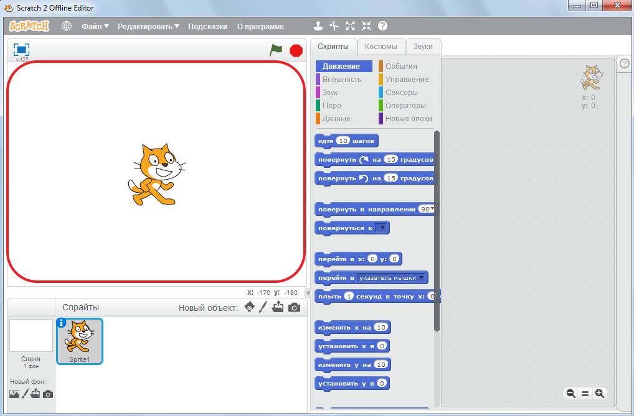634x416 pixels.
Task: Select the Сенсоры block category
Action: (398, 93)
